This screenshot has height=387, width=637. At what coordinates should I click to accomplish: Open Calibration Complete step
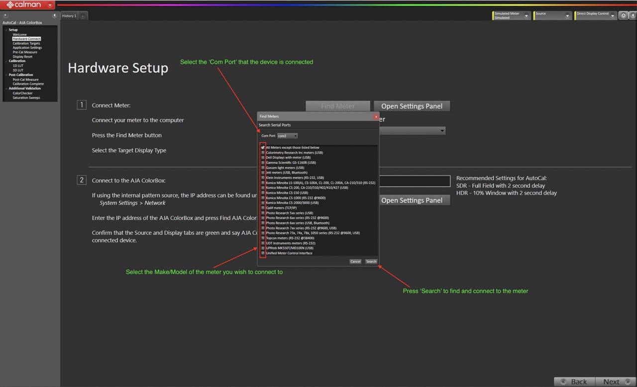click(x=28, y=84)
